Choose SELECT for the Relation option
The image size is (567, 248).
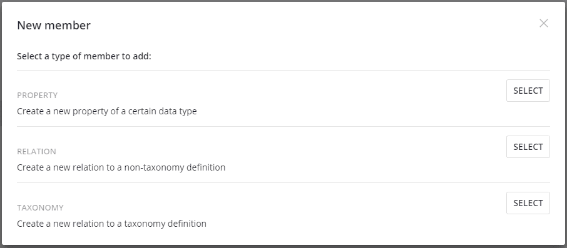tap(528, 147)
